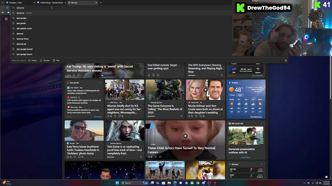Switch weather view to Hourly
Viewport: 332px width, 186px height.
pyautogui.click(x=232, y=95)
